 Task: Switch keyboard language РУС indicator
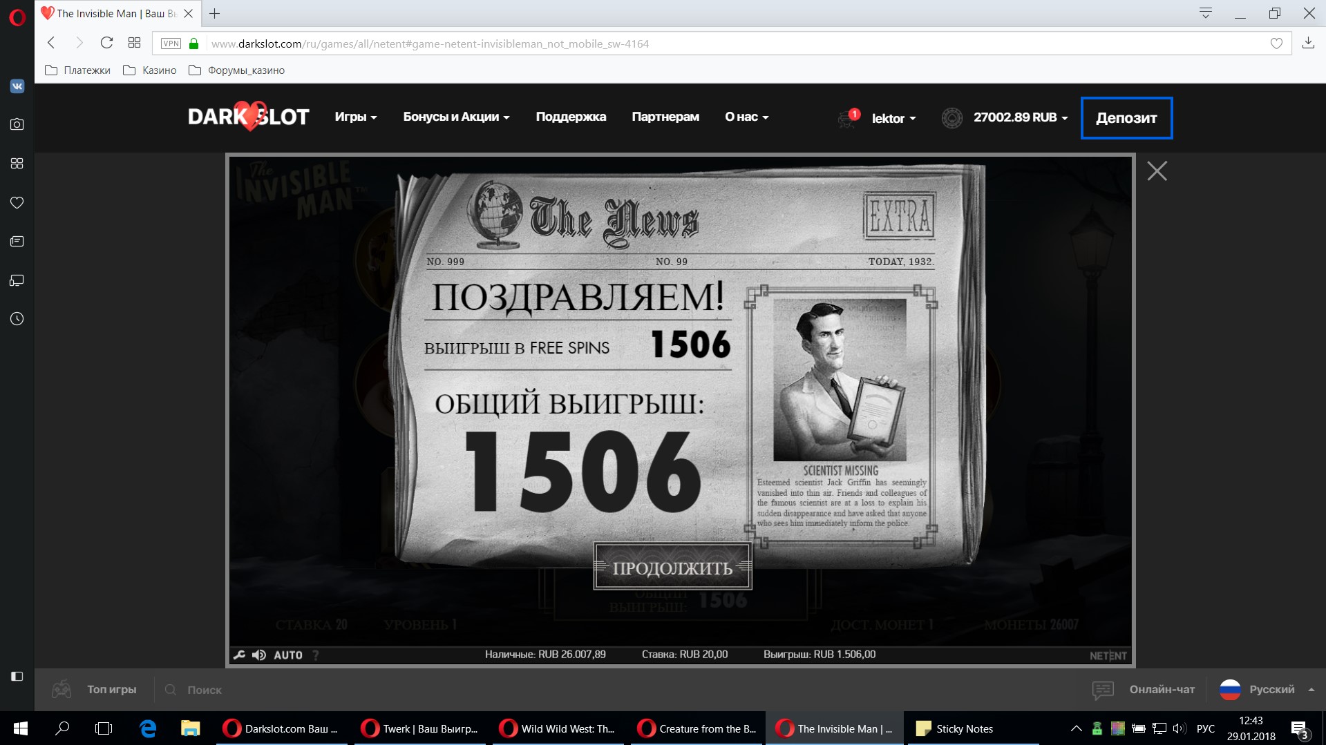click(x=1206, y=728)
